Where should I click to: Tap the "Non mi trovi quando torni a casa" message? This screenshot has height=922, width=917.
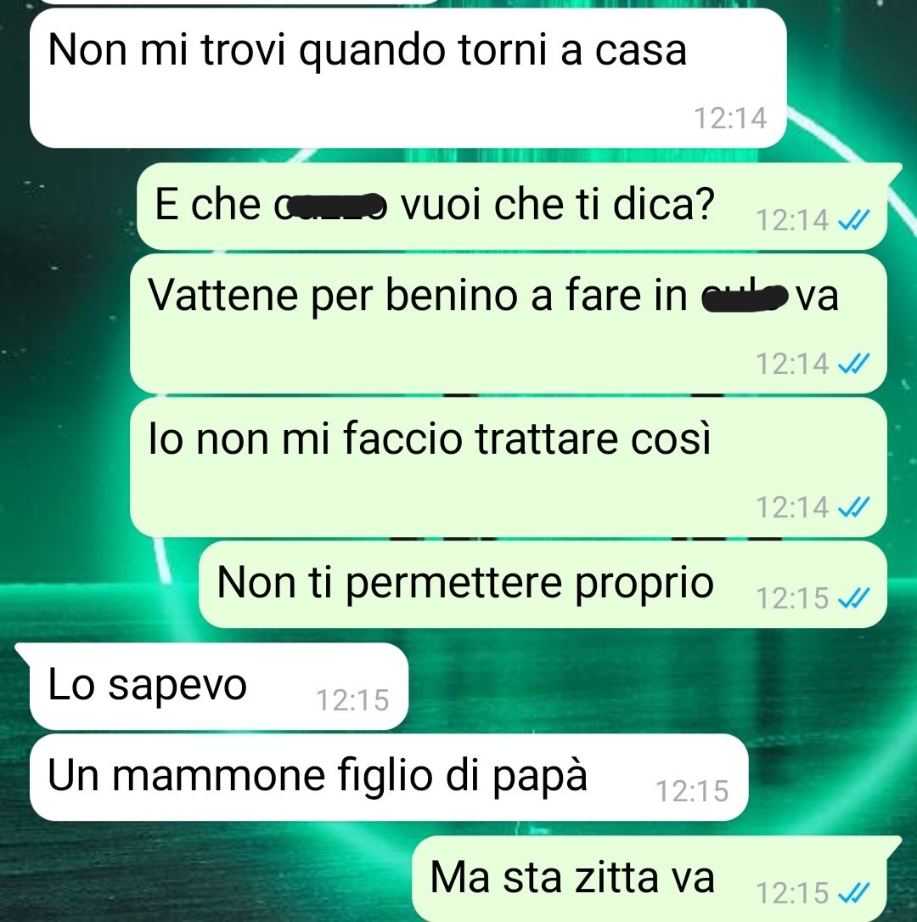click(408, 77)
